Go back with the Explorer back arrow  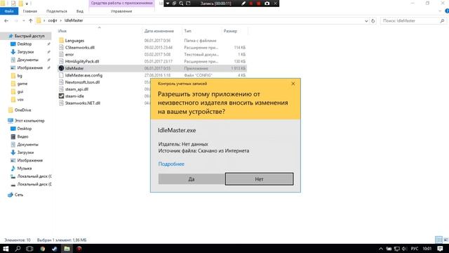tap(6, 20)
